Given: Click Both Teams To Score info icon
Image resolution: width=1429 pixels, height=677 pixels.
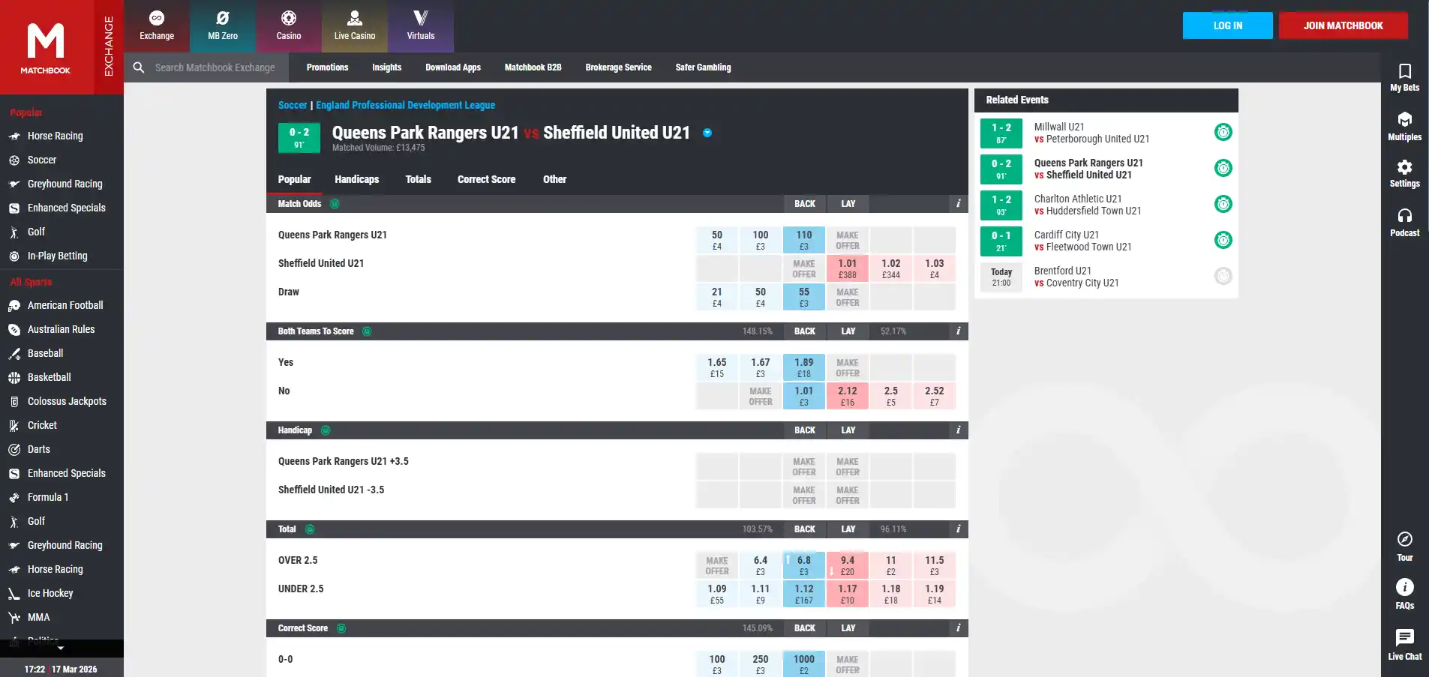Looking at the screenshot, I should 958,331.
